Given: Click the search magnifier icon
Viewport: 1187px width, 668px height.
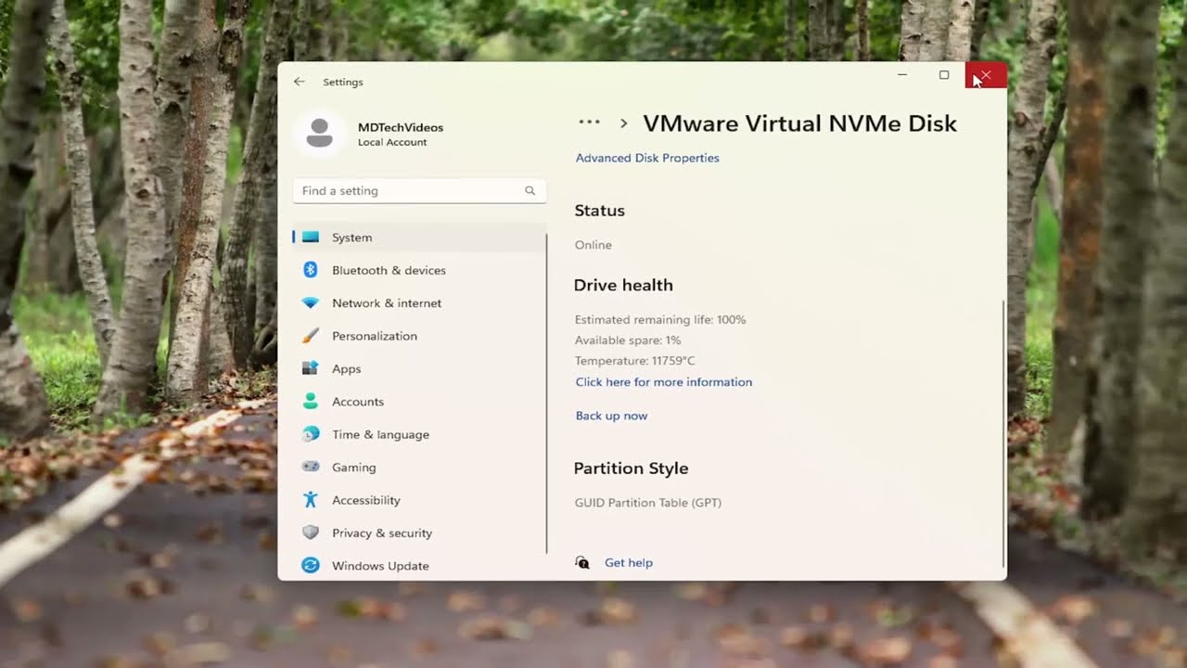Looking at the screenshot, I should [530, 190].
